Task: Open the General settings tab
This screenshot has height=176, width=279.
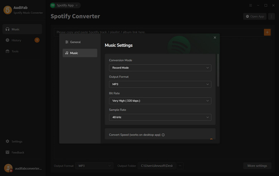Action: [80, 42]
